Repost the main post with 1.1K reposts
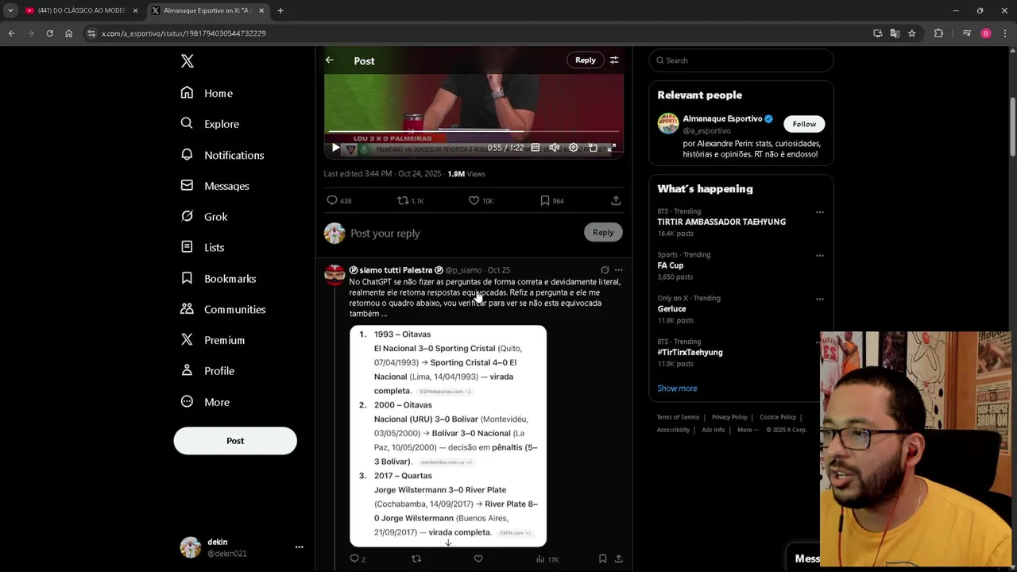Screen dimensions: 1017x572 click(x=411, y=201)
